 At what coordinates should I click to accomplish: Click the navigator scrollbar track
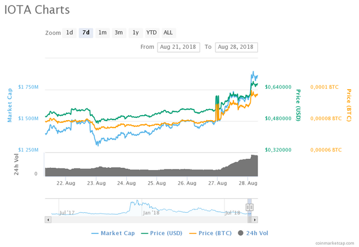click(x=149, y=219)
